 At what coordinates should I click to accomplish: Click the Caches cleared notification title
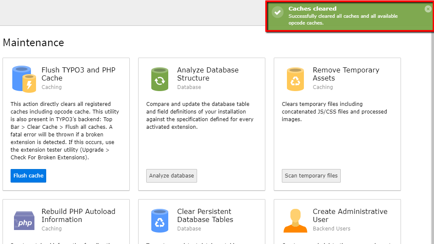[x=312, y=8]
